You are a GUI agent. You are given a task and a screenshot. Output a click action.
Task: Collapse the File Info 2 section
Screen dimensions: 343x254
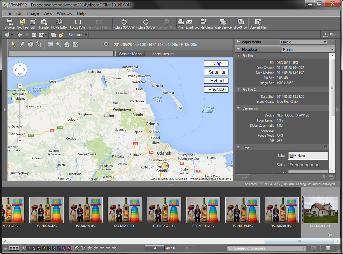[x=238, y=90]
